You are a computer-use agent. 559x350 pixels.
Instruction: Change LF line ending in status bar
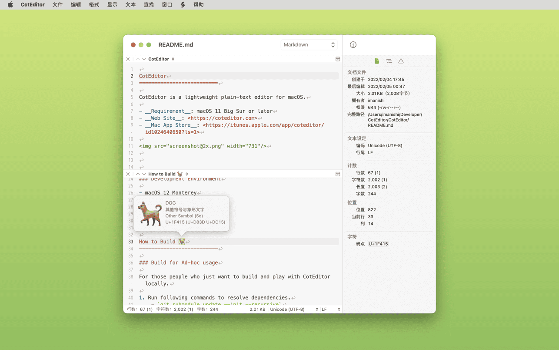coord(330,310)
